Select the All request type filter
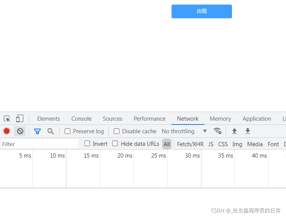The width and height of the screenshot is (286, 217). click(x=167, y=144)
